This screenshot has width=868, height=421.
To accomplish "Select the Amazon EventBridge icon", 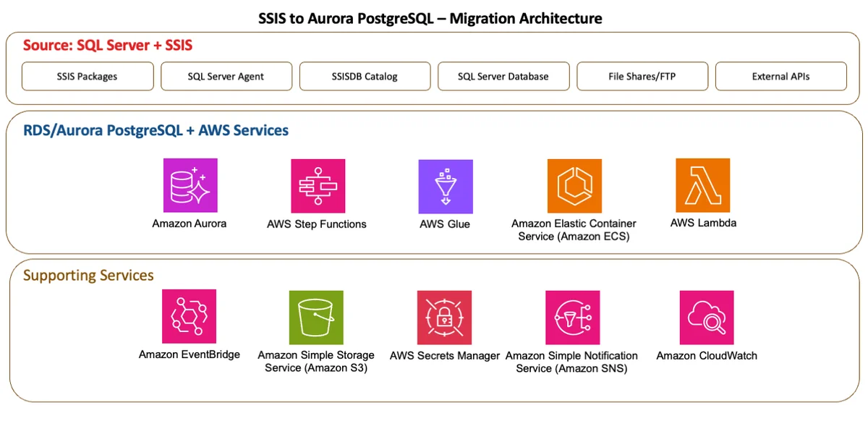I will [x=190, y=317].
